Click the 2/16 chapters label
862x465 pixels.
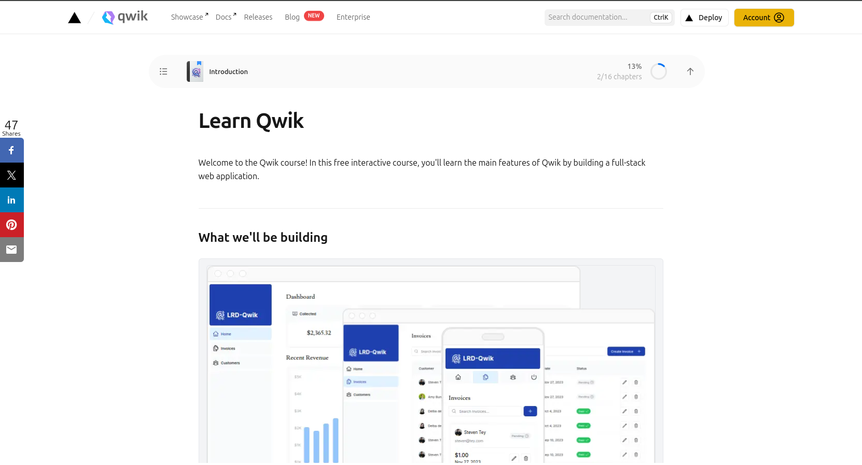(x=619, y=77)
